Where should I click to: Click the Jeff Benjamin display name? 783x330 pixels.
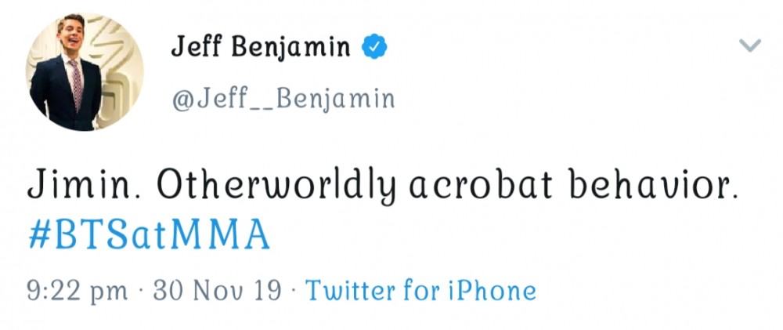click(x=260, y=48)
